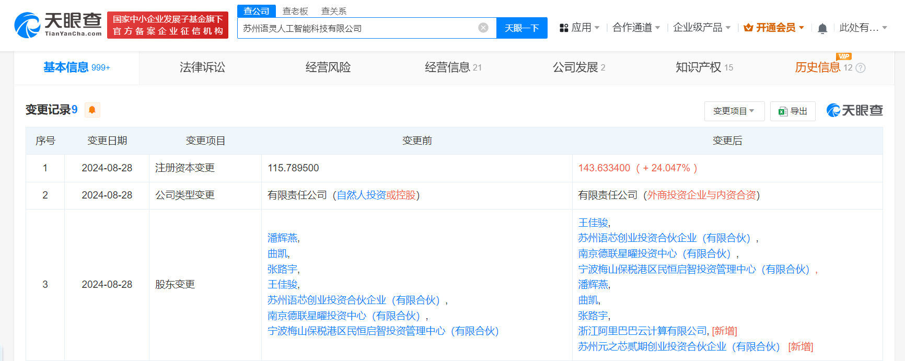Screen dimensions: 905x361
Task: Open 宁波梅山保税港区民恒启智 link in 变更前 column
Action: [x=383, y=331]
